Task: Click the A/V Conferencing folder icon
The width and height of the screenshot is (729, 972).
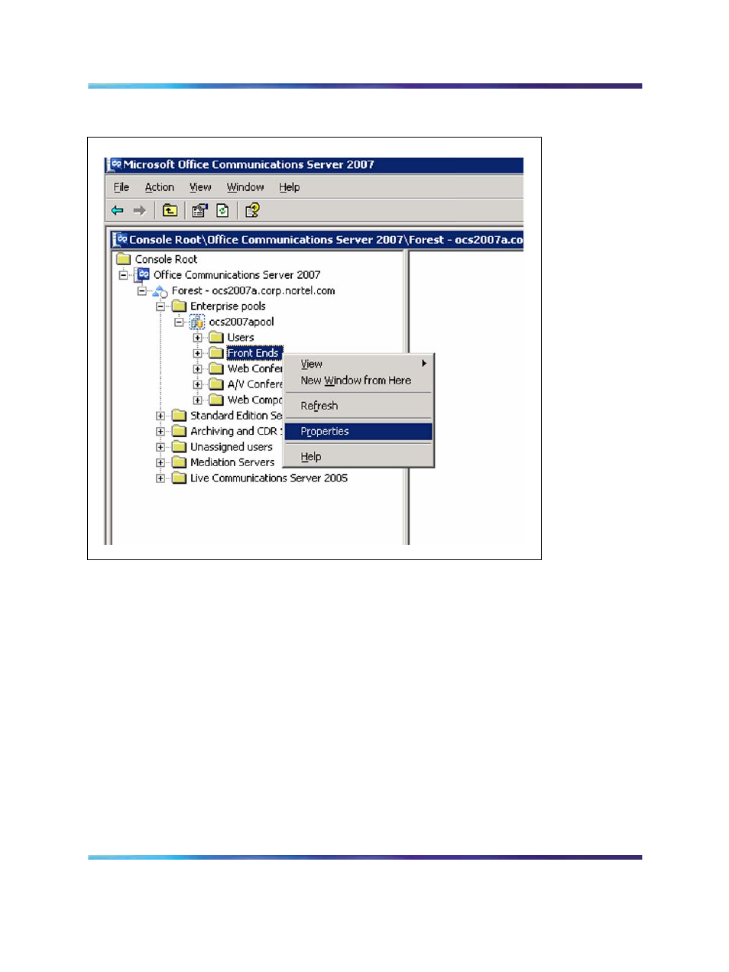Action: tap(216, 384)
